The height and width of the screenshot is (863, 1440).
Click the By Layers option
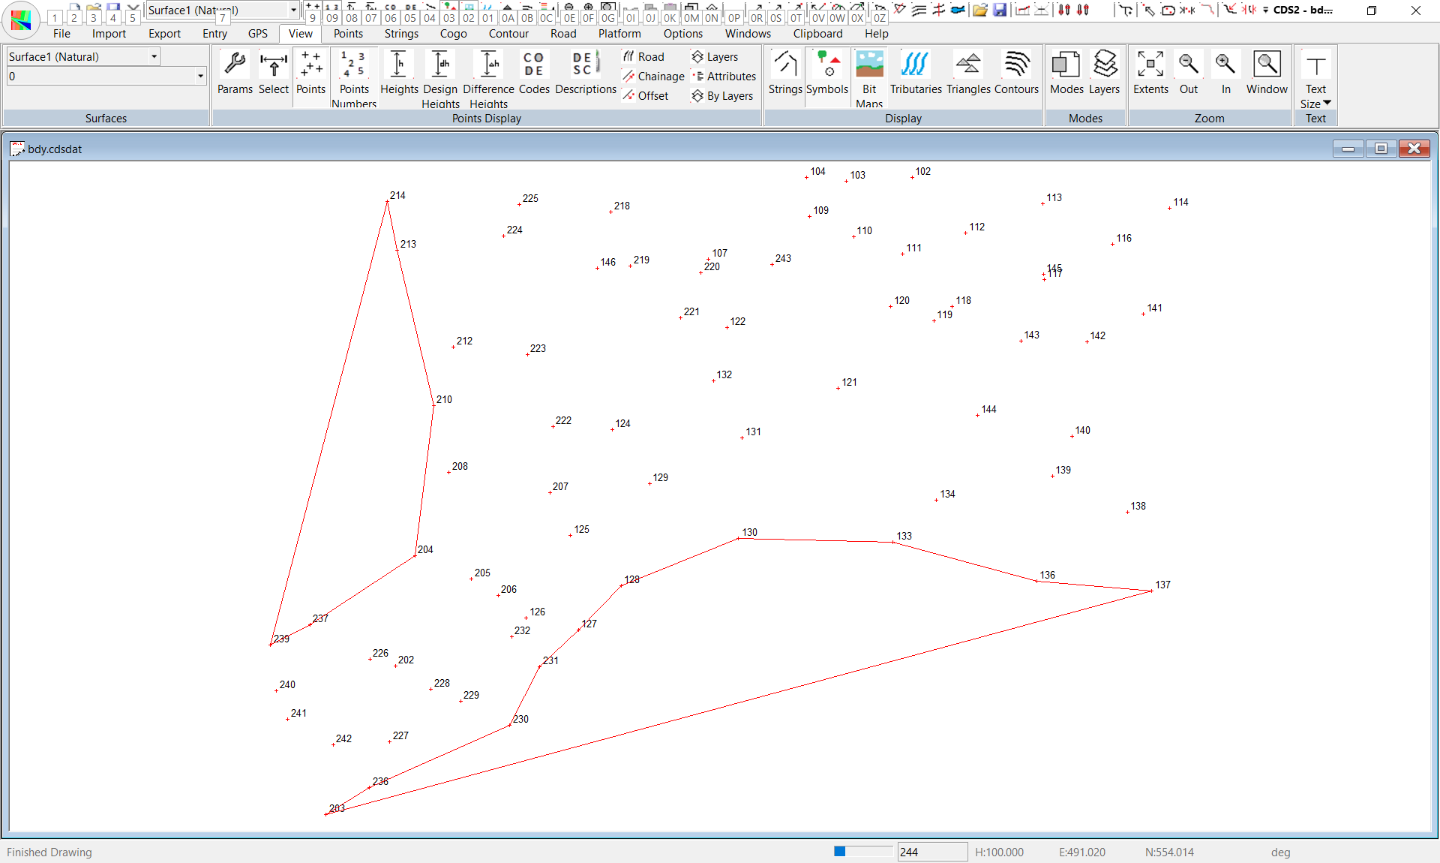(723, 96)
